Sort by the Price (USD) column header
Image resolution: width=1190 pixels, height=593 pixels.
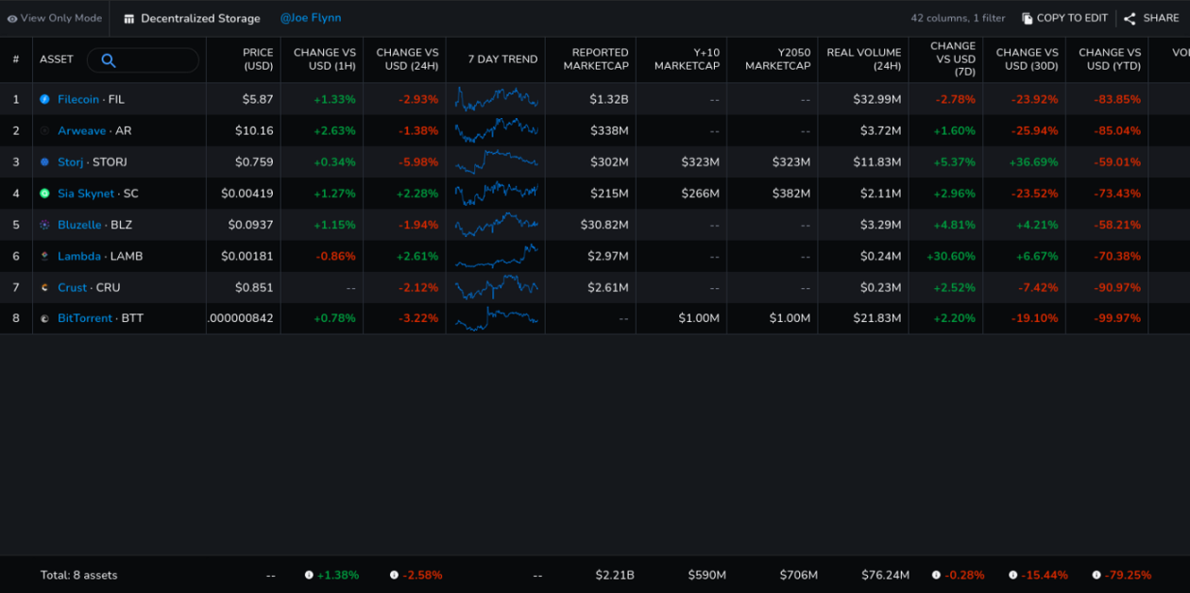point(257,59)
